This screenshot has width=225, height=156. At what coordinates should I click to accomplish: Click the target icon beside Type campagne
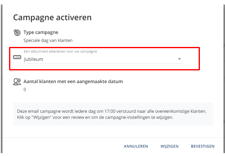pyautogui.click(x=17, y=33)
